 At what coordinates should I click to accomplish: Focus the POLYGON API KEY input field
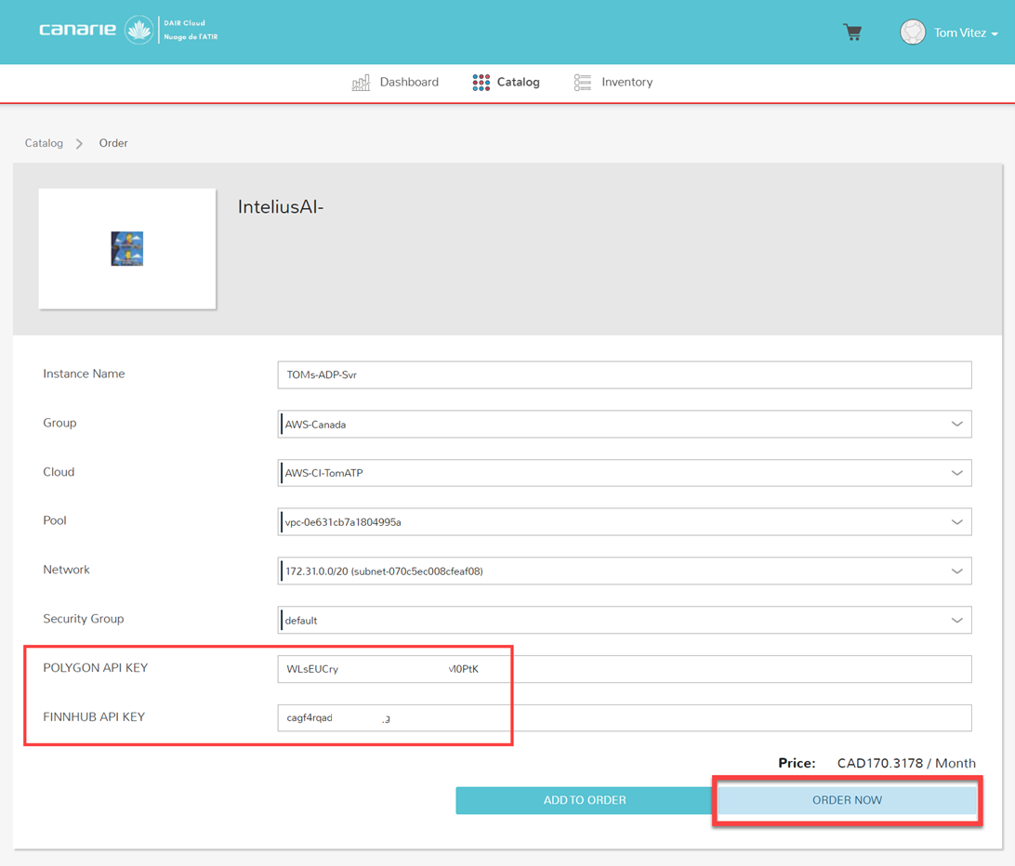(625, 669)
